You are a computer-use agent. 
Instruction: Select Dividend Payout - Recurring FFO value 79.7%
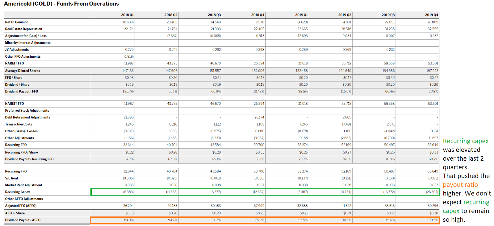pyautogui.click(x=303, y=159)
